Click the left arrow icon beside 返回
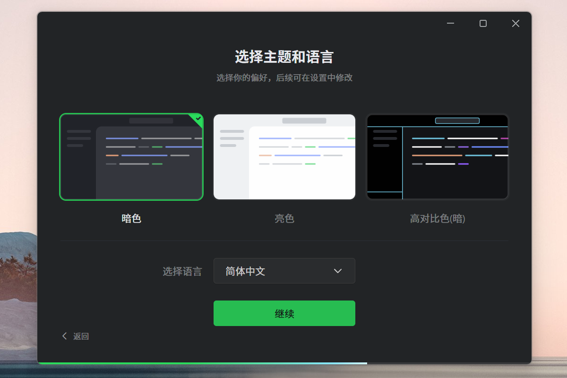The width and height of the screenshot is (567, 378). pyautogui.click(x=65, y=336)
